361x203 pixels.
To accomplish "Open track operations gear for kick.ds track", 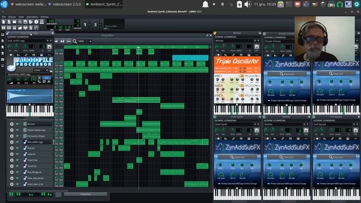I will click(x=11, y=148).
